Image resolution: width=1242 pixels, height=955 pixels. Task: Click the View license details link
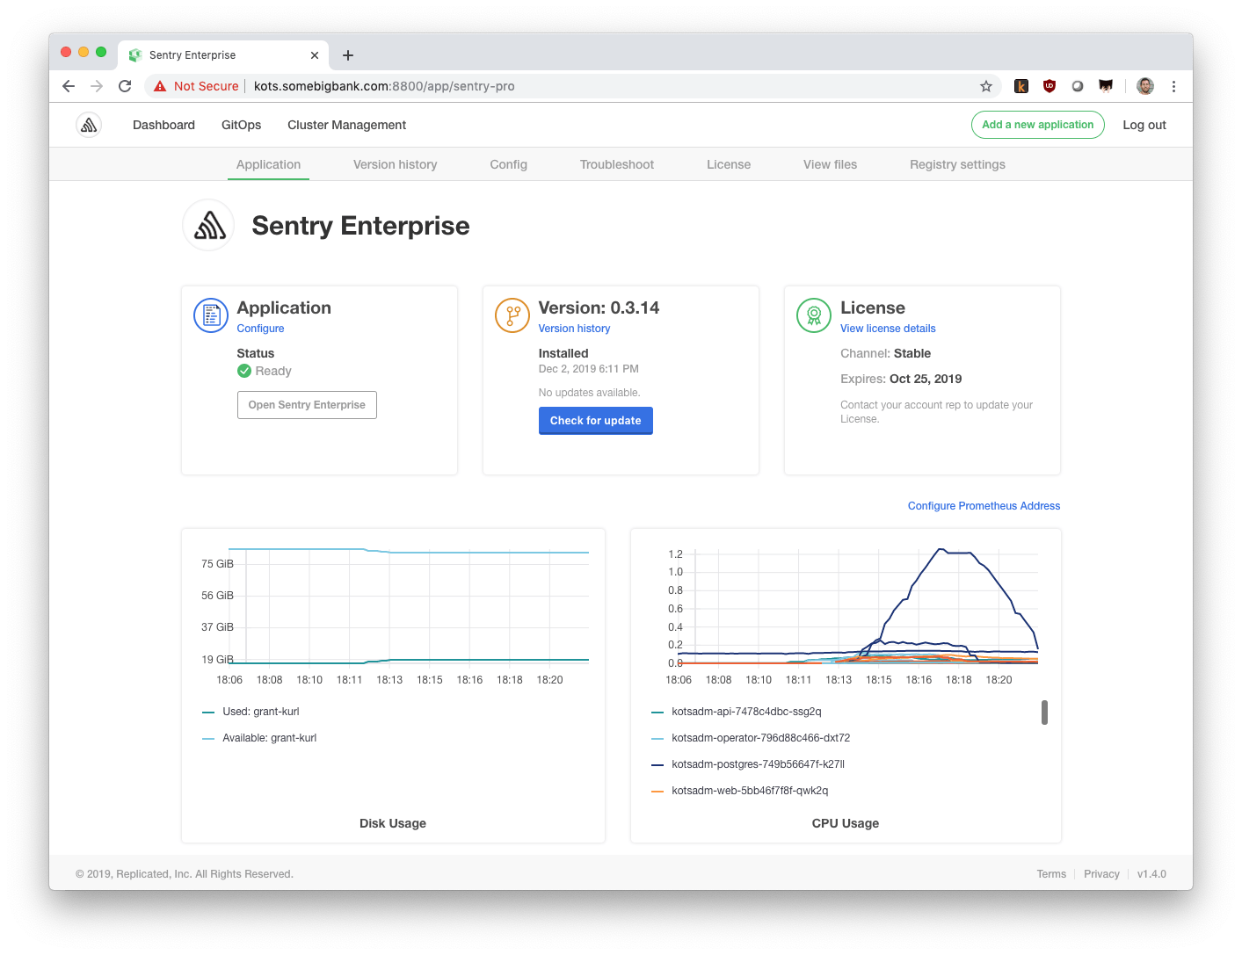point(888,329)
